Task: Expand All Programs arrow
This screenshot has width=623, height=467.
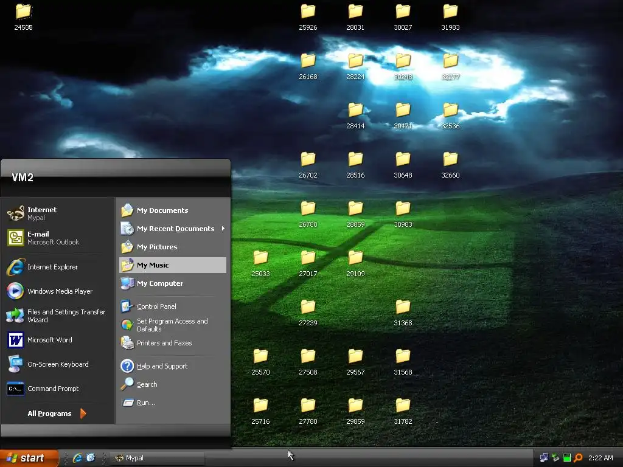Action: 83,413
